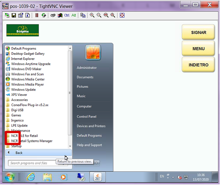Expand the Ingenico folder
The width and height of the screenshot is (220, 186).
[17, 120]
